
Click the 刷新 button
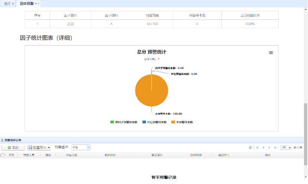coord(13,148)
